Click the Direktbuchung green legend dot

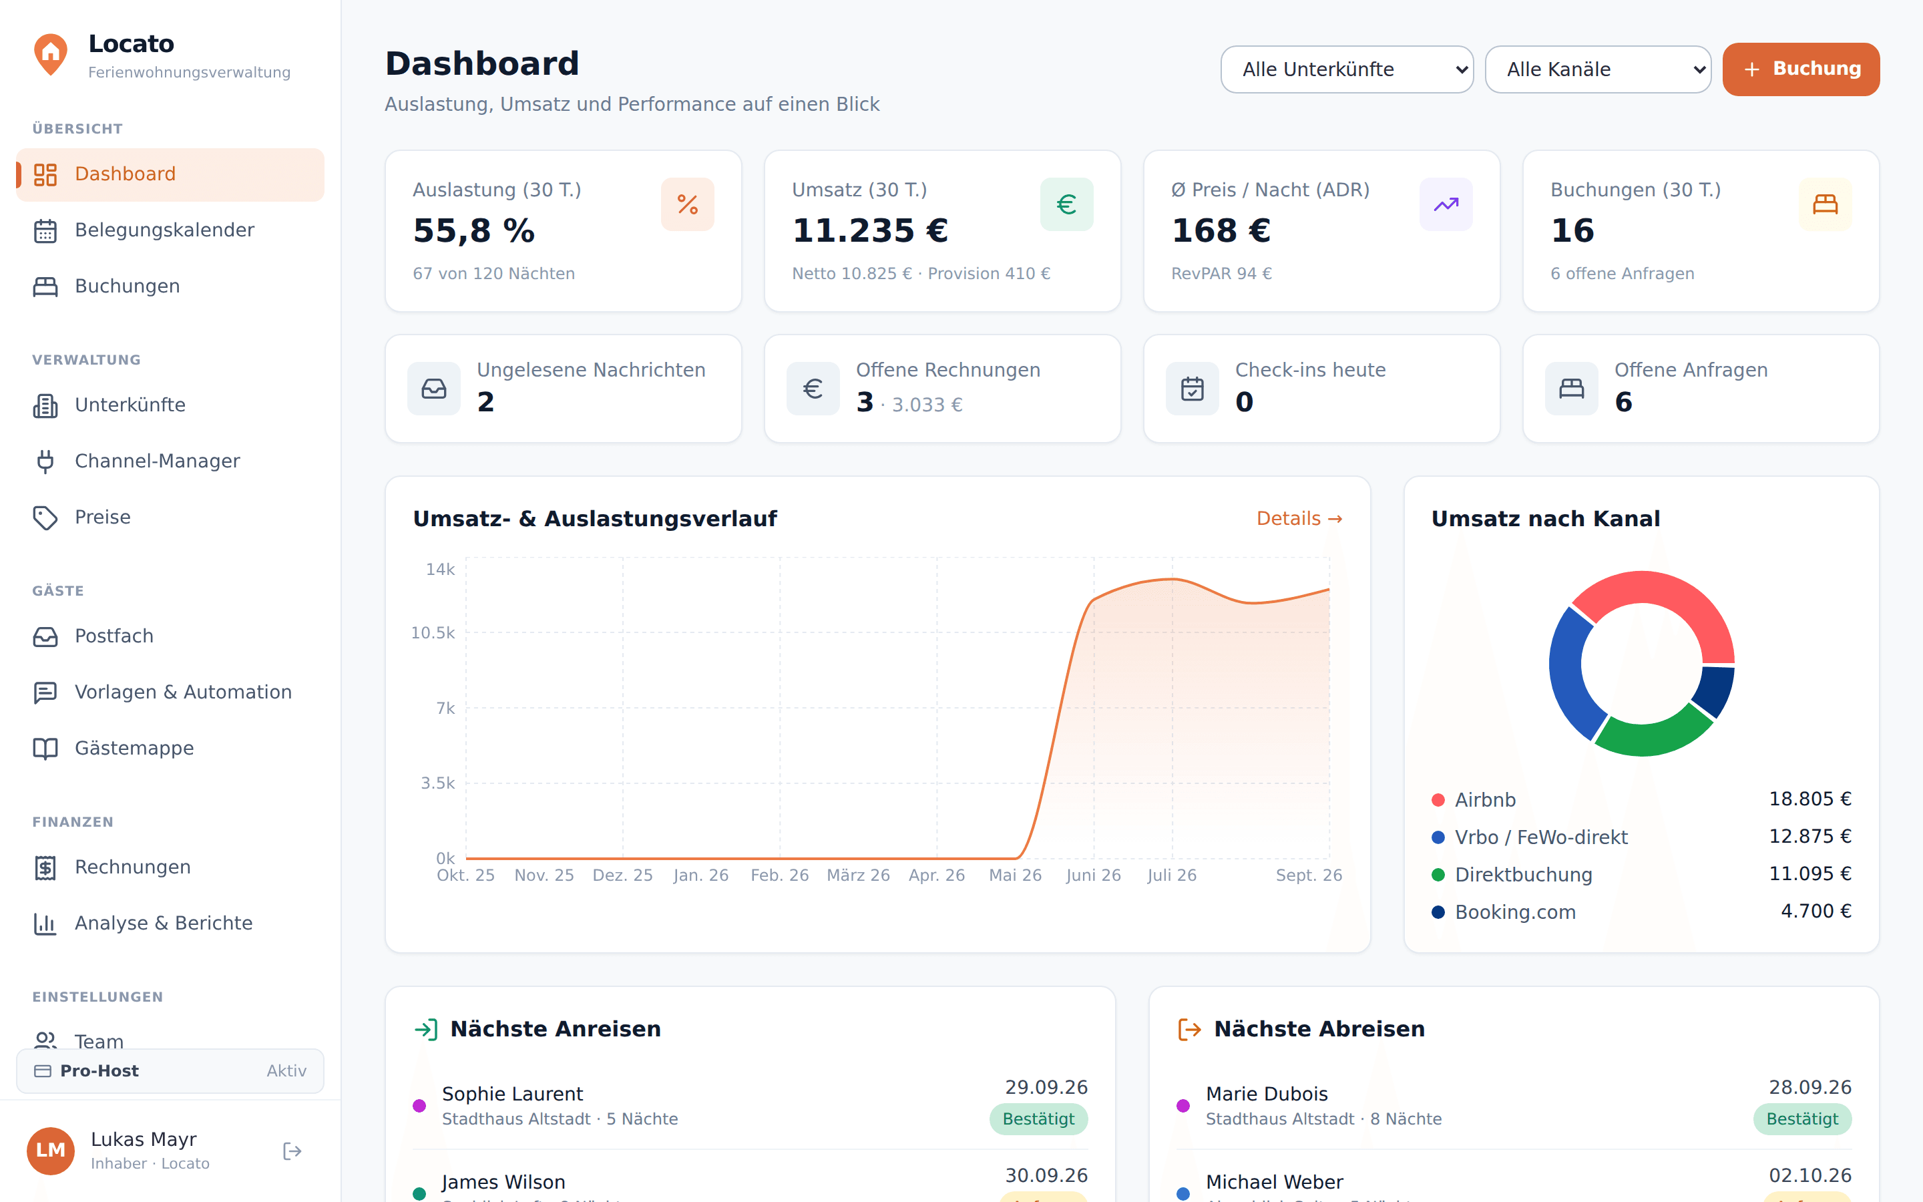pos(1438,875)
